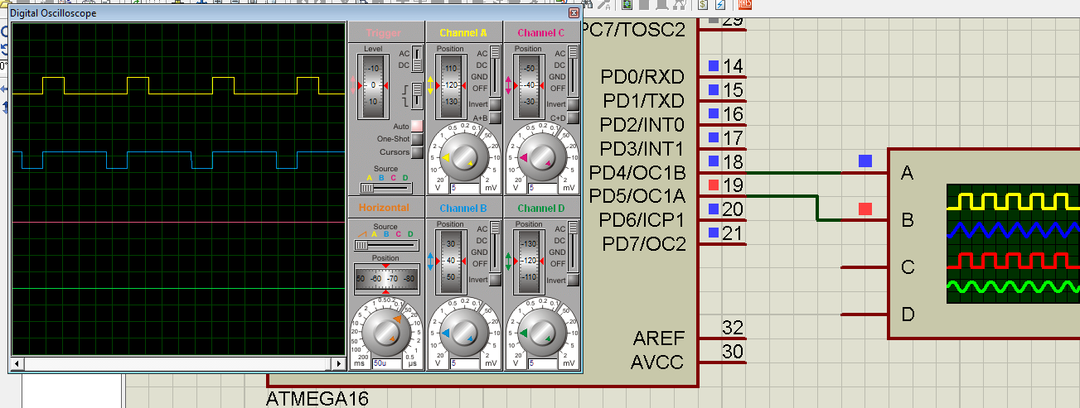Click the red state marker on scope input B
1080x408 pixels.
click(865, 209)
